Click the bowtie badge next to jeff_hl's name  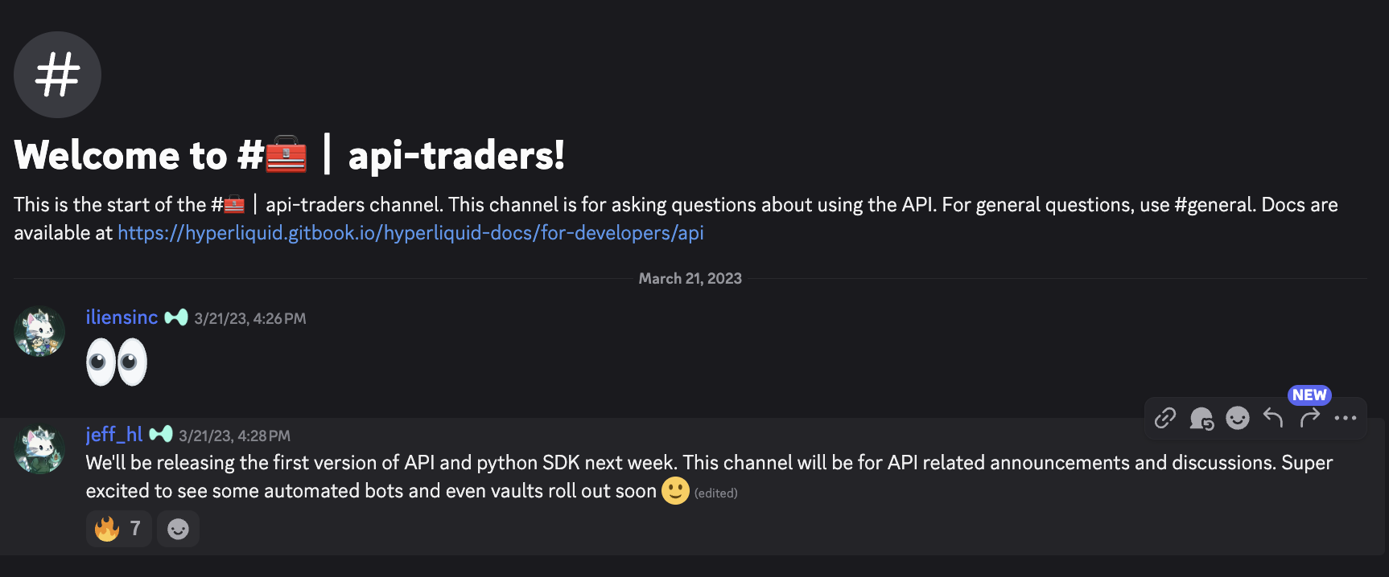163,433
